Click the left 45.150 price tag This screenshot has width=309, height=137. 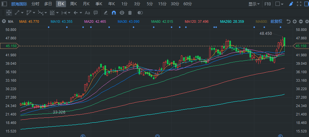coord(9,46)
